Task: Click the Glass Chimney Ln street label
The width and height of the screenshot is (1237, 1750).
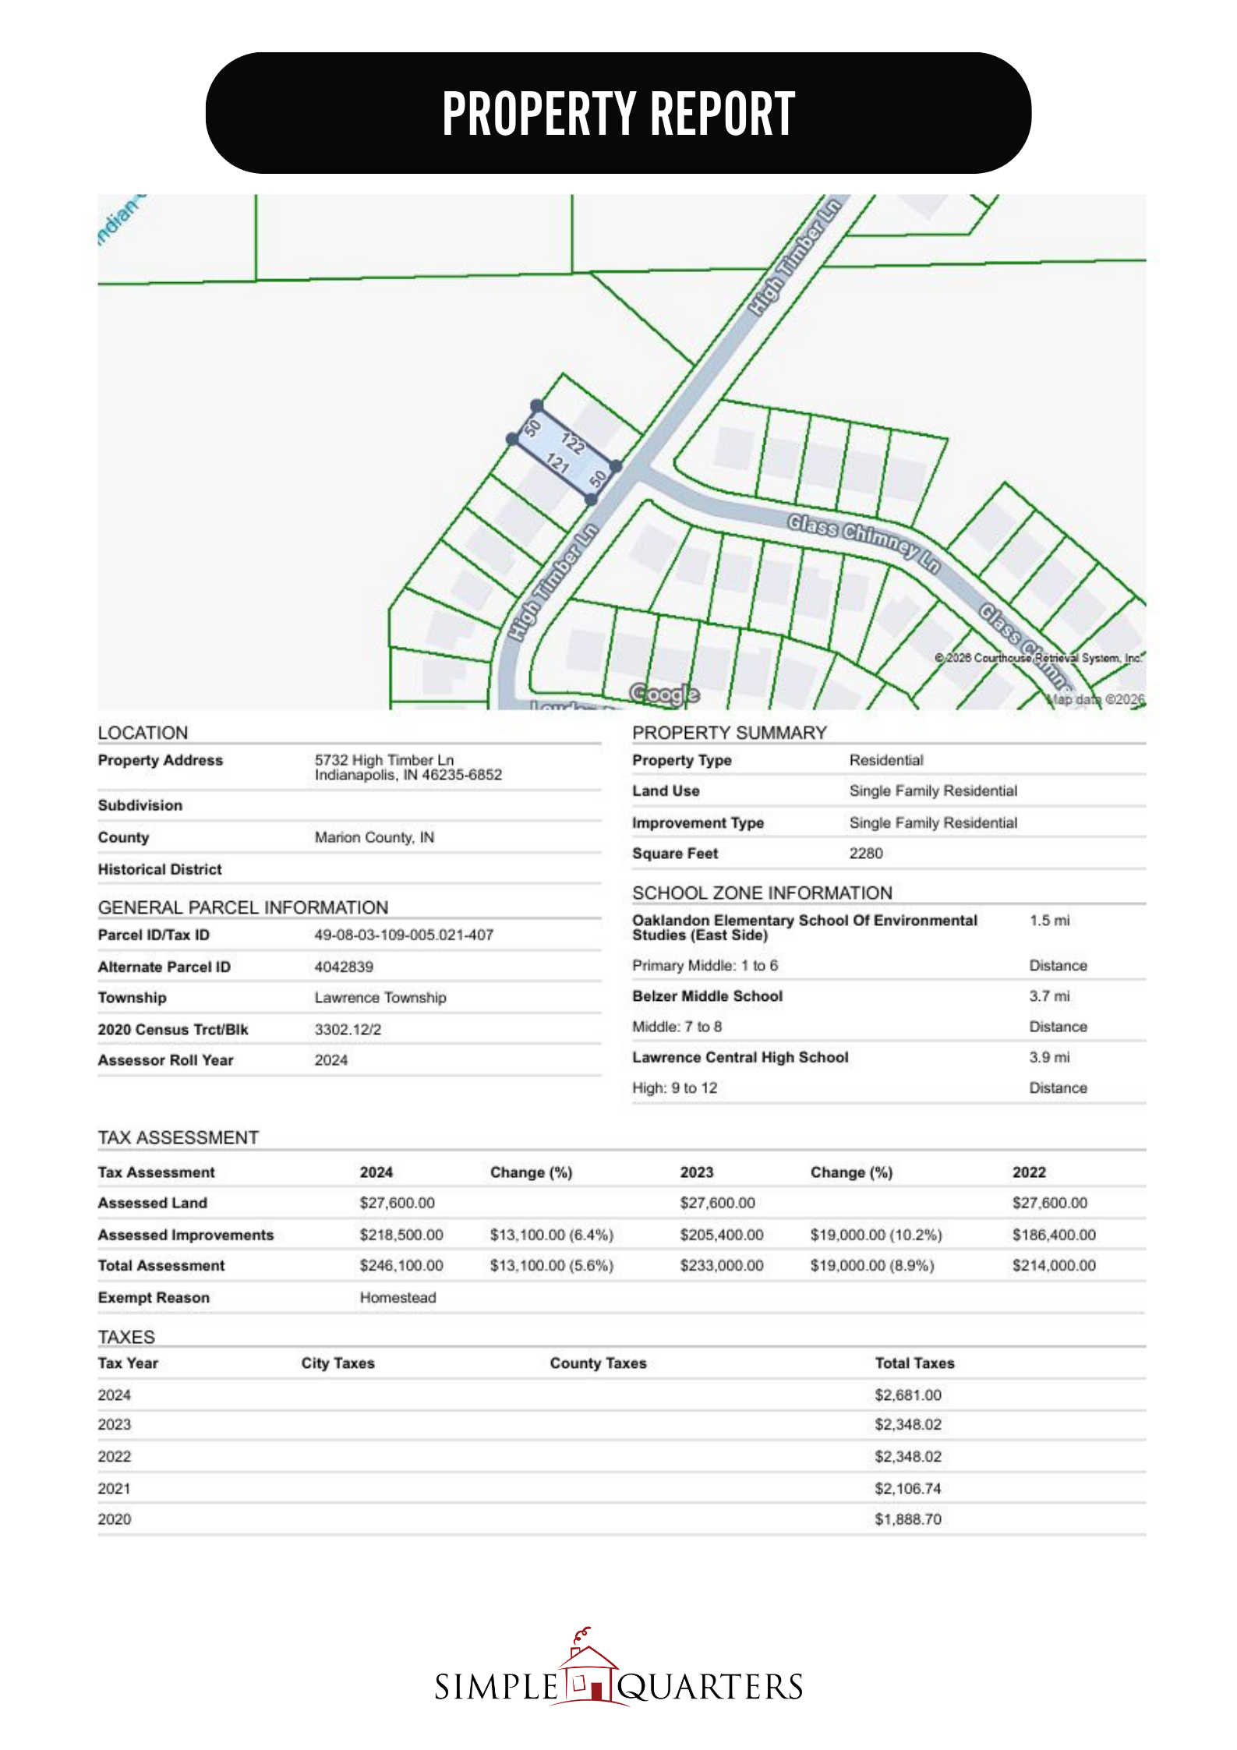Action: (863, 542)
